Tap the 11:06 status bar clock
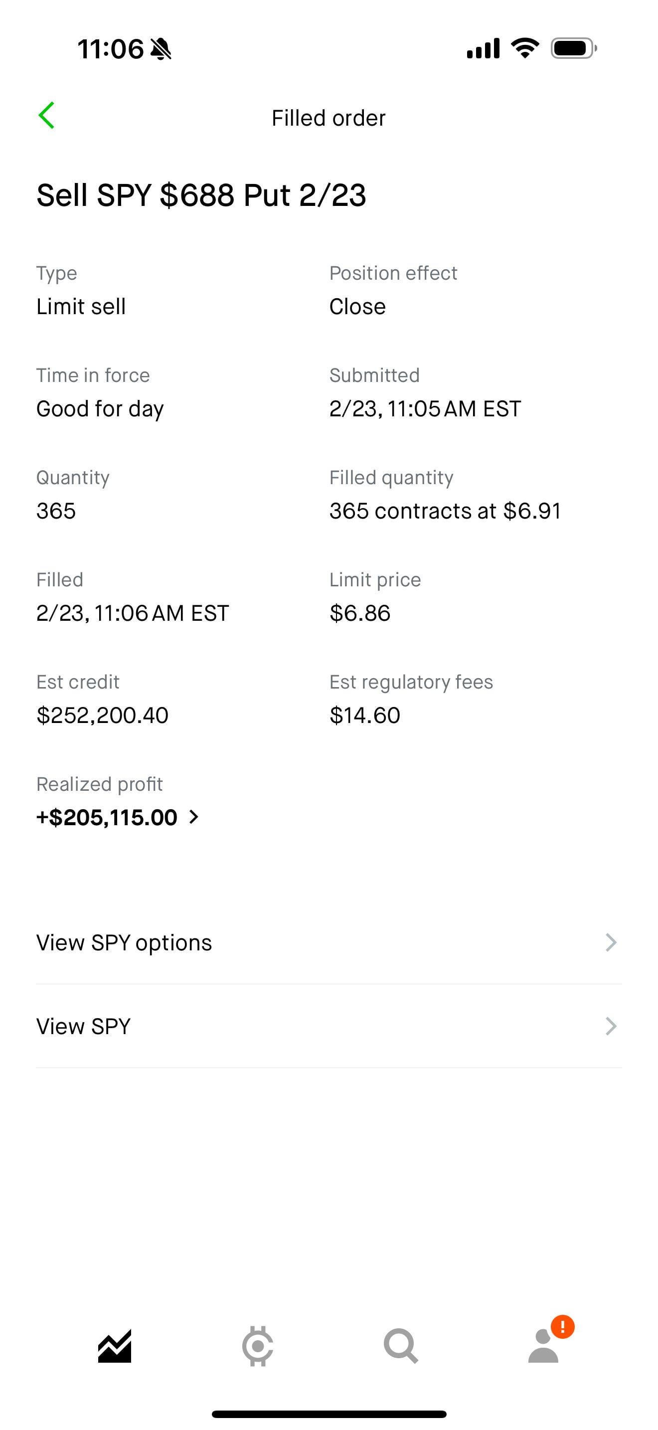This screenshot has height=1430, width=658. (x=110, y=49)
